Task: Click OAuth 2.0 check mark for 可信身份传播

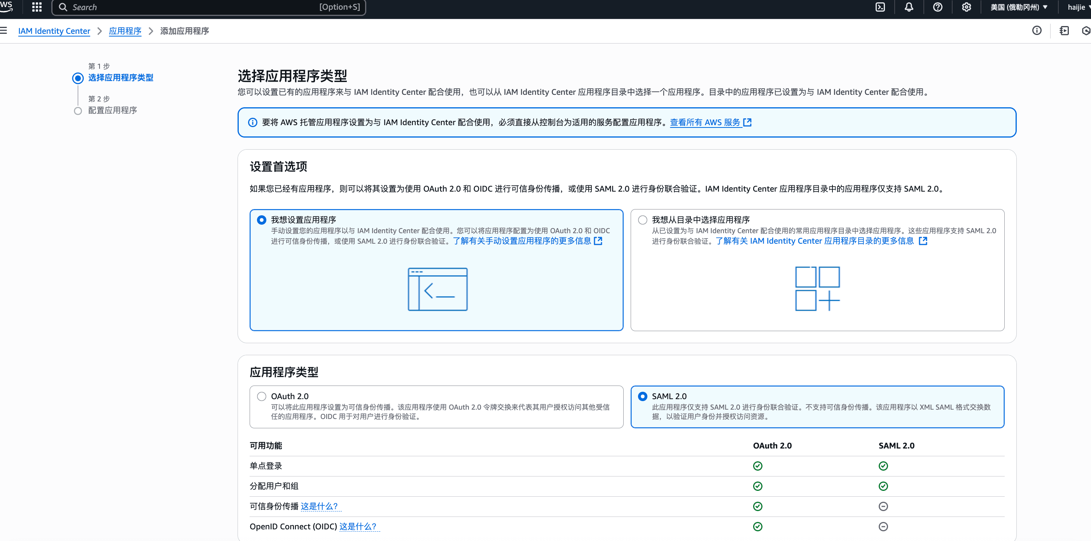Action: [x=758, y=506]
